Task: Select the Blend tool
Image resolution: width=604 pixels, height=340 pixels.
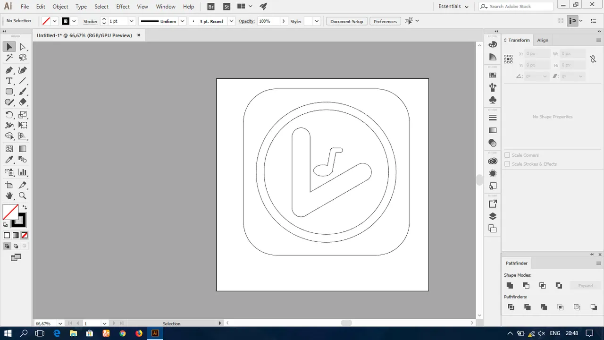Action: point(23,160)
